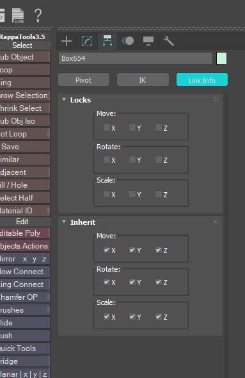
Task: Disable Inherit Move Y checkbox
Action: click(132, 250)
